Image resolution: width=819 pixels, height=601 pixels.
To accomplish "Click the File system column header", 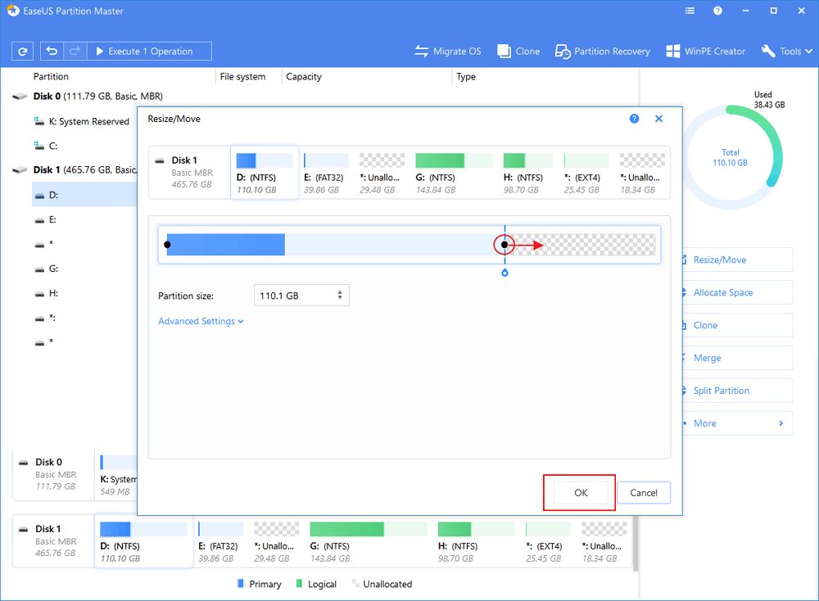I will tap(242, 76).
